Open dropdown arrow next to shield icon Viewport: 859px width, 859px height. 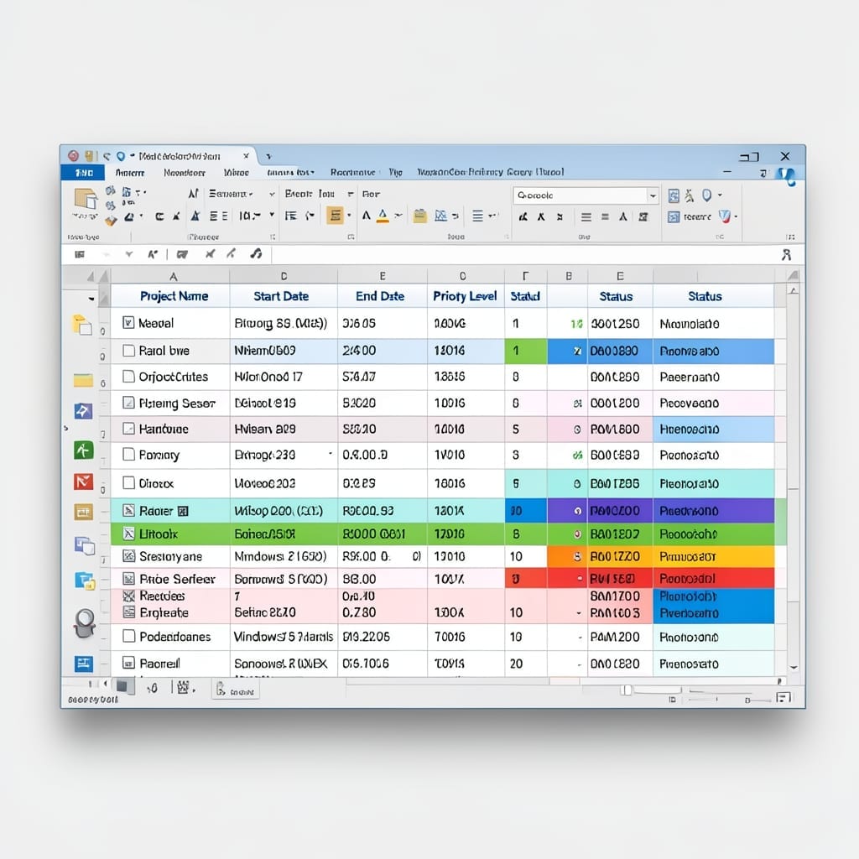point(736,217)
